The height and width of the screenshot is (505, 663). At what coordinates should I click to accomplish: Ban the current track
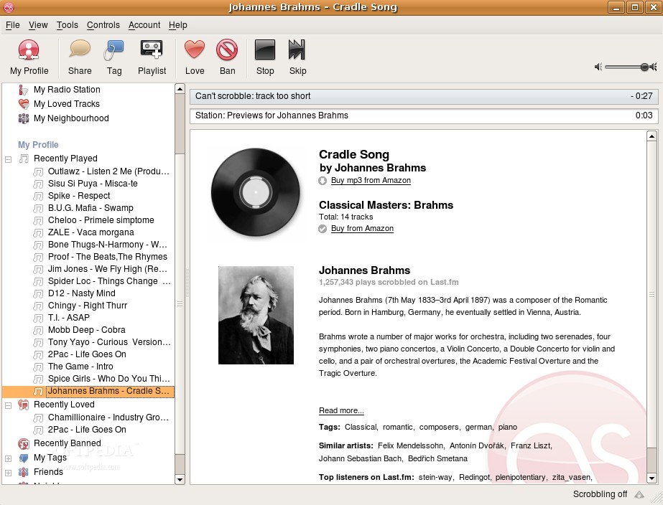pyautogui.click(x=227, y=57)
